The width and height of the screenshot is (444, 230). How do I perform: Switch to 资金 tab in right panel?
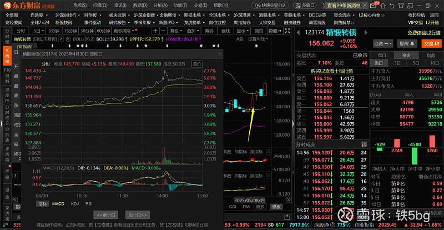(x=406, y=56)
